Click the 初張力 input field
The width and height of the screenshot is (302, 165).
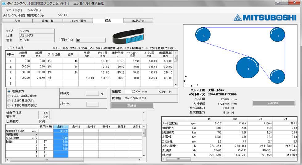(x=92, y=94)
